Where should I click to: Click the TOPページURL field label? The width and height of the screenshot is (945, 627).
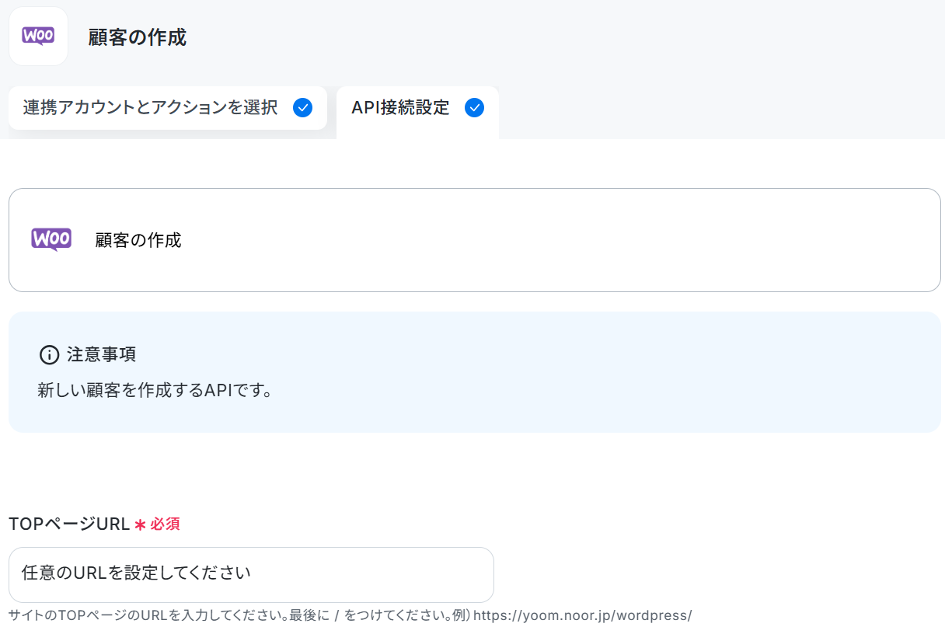(x=68, y=524)
